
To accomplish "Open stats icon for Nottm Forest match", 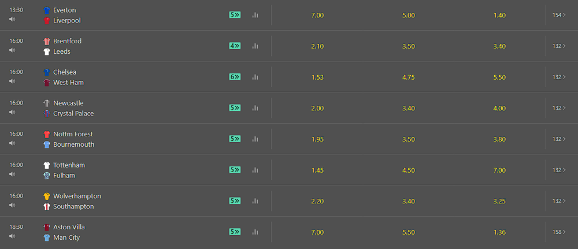I will tap(255, 139).
